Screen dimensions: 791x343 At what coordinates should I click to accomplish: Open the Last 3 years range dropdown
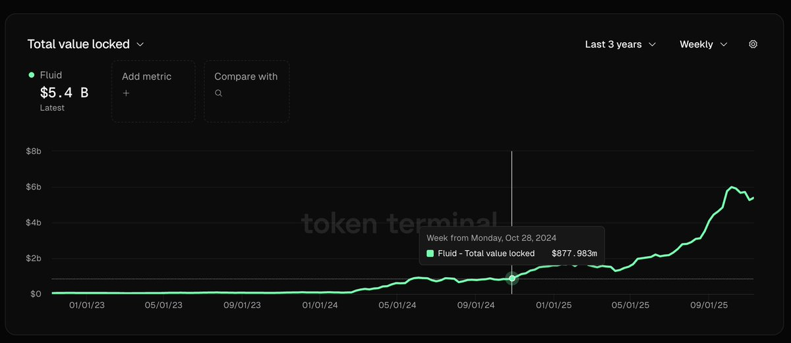click(x=620, y=44)
